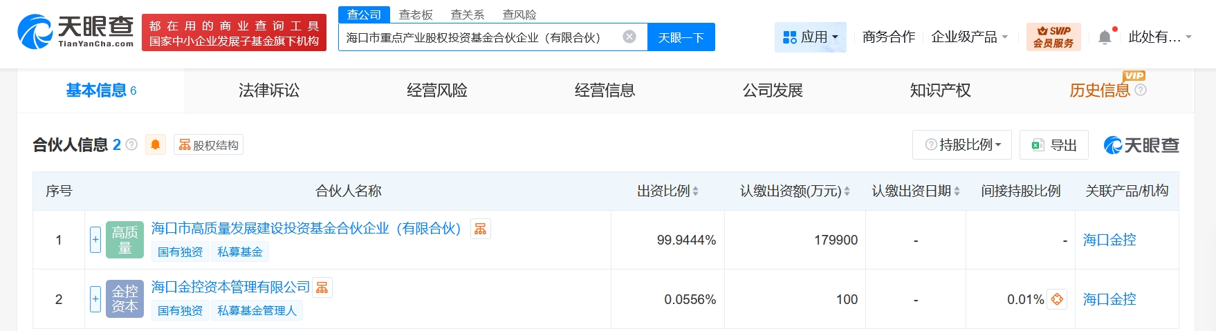
Task: Open the 持股比例 dropdown filter
Action: point(962,145)
